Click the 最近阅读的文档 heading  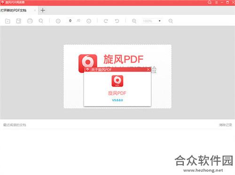coord(15,125)
